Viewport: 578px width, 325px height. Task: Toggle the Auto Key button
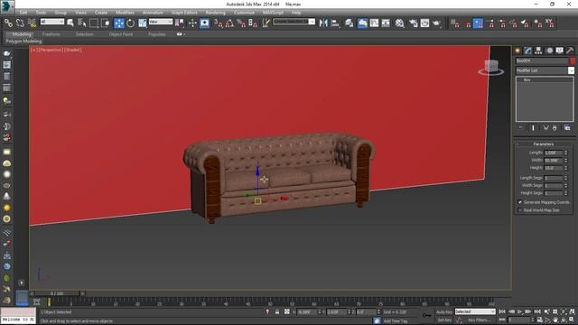(444, 312)
